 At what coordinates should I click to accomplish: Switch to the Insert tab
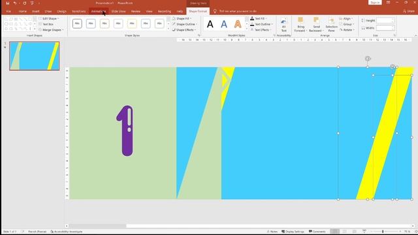click(36, 12)
